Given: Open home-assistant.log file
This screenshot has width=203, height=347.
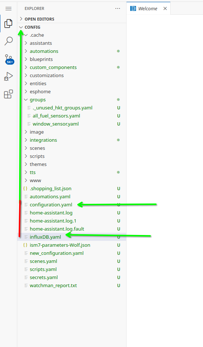Looking at the screenshot, I should pyautogui.click(x=51, y=213).
